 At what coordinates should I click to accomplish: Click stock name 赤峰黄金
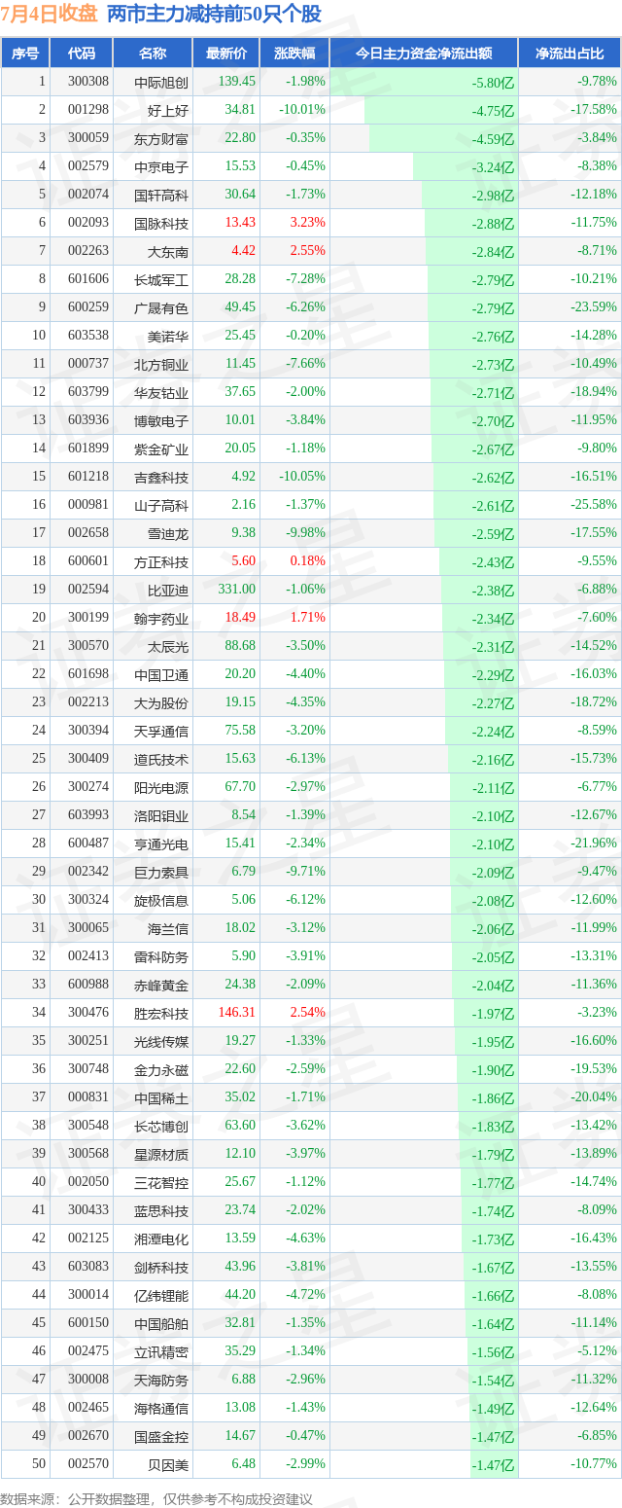click(x=161, y=985)
